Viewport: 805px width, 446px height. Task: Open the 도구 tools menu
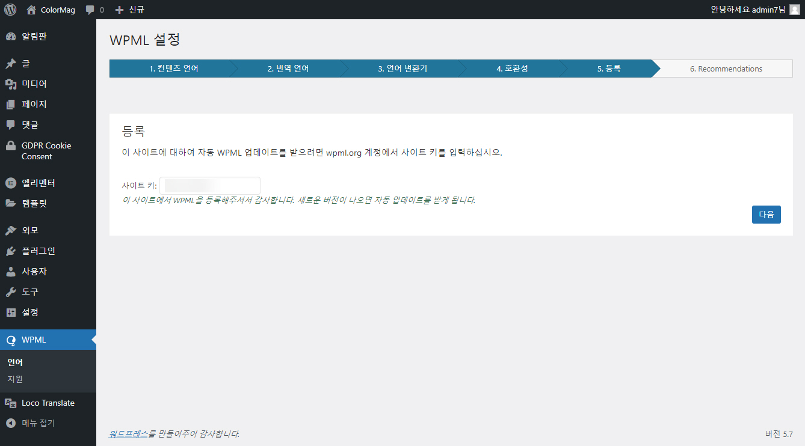(x=48, y=292)
